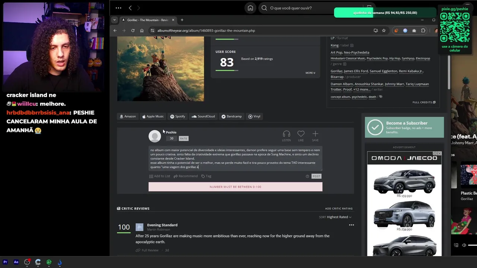Open album on SoundCloud
Screen dimensions: 477x268
click(203, 117)
